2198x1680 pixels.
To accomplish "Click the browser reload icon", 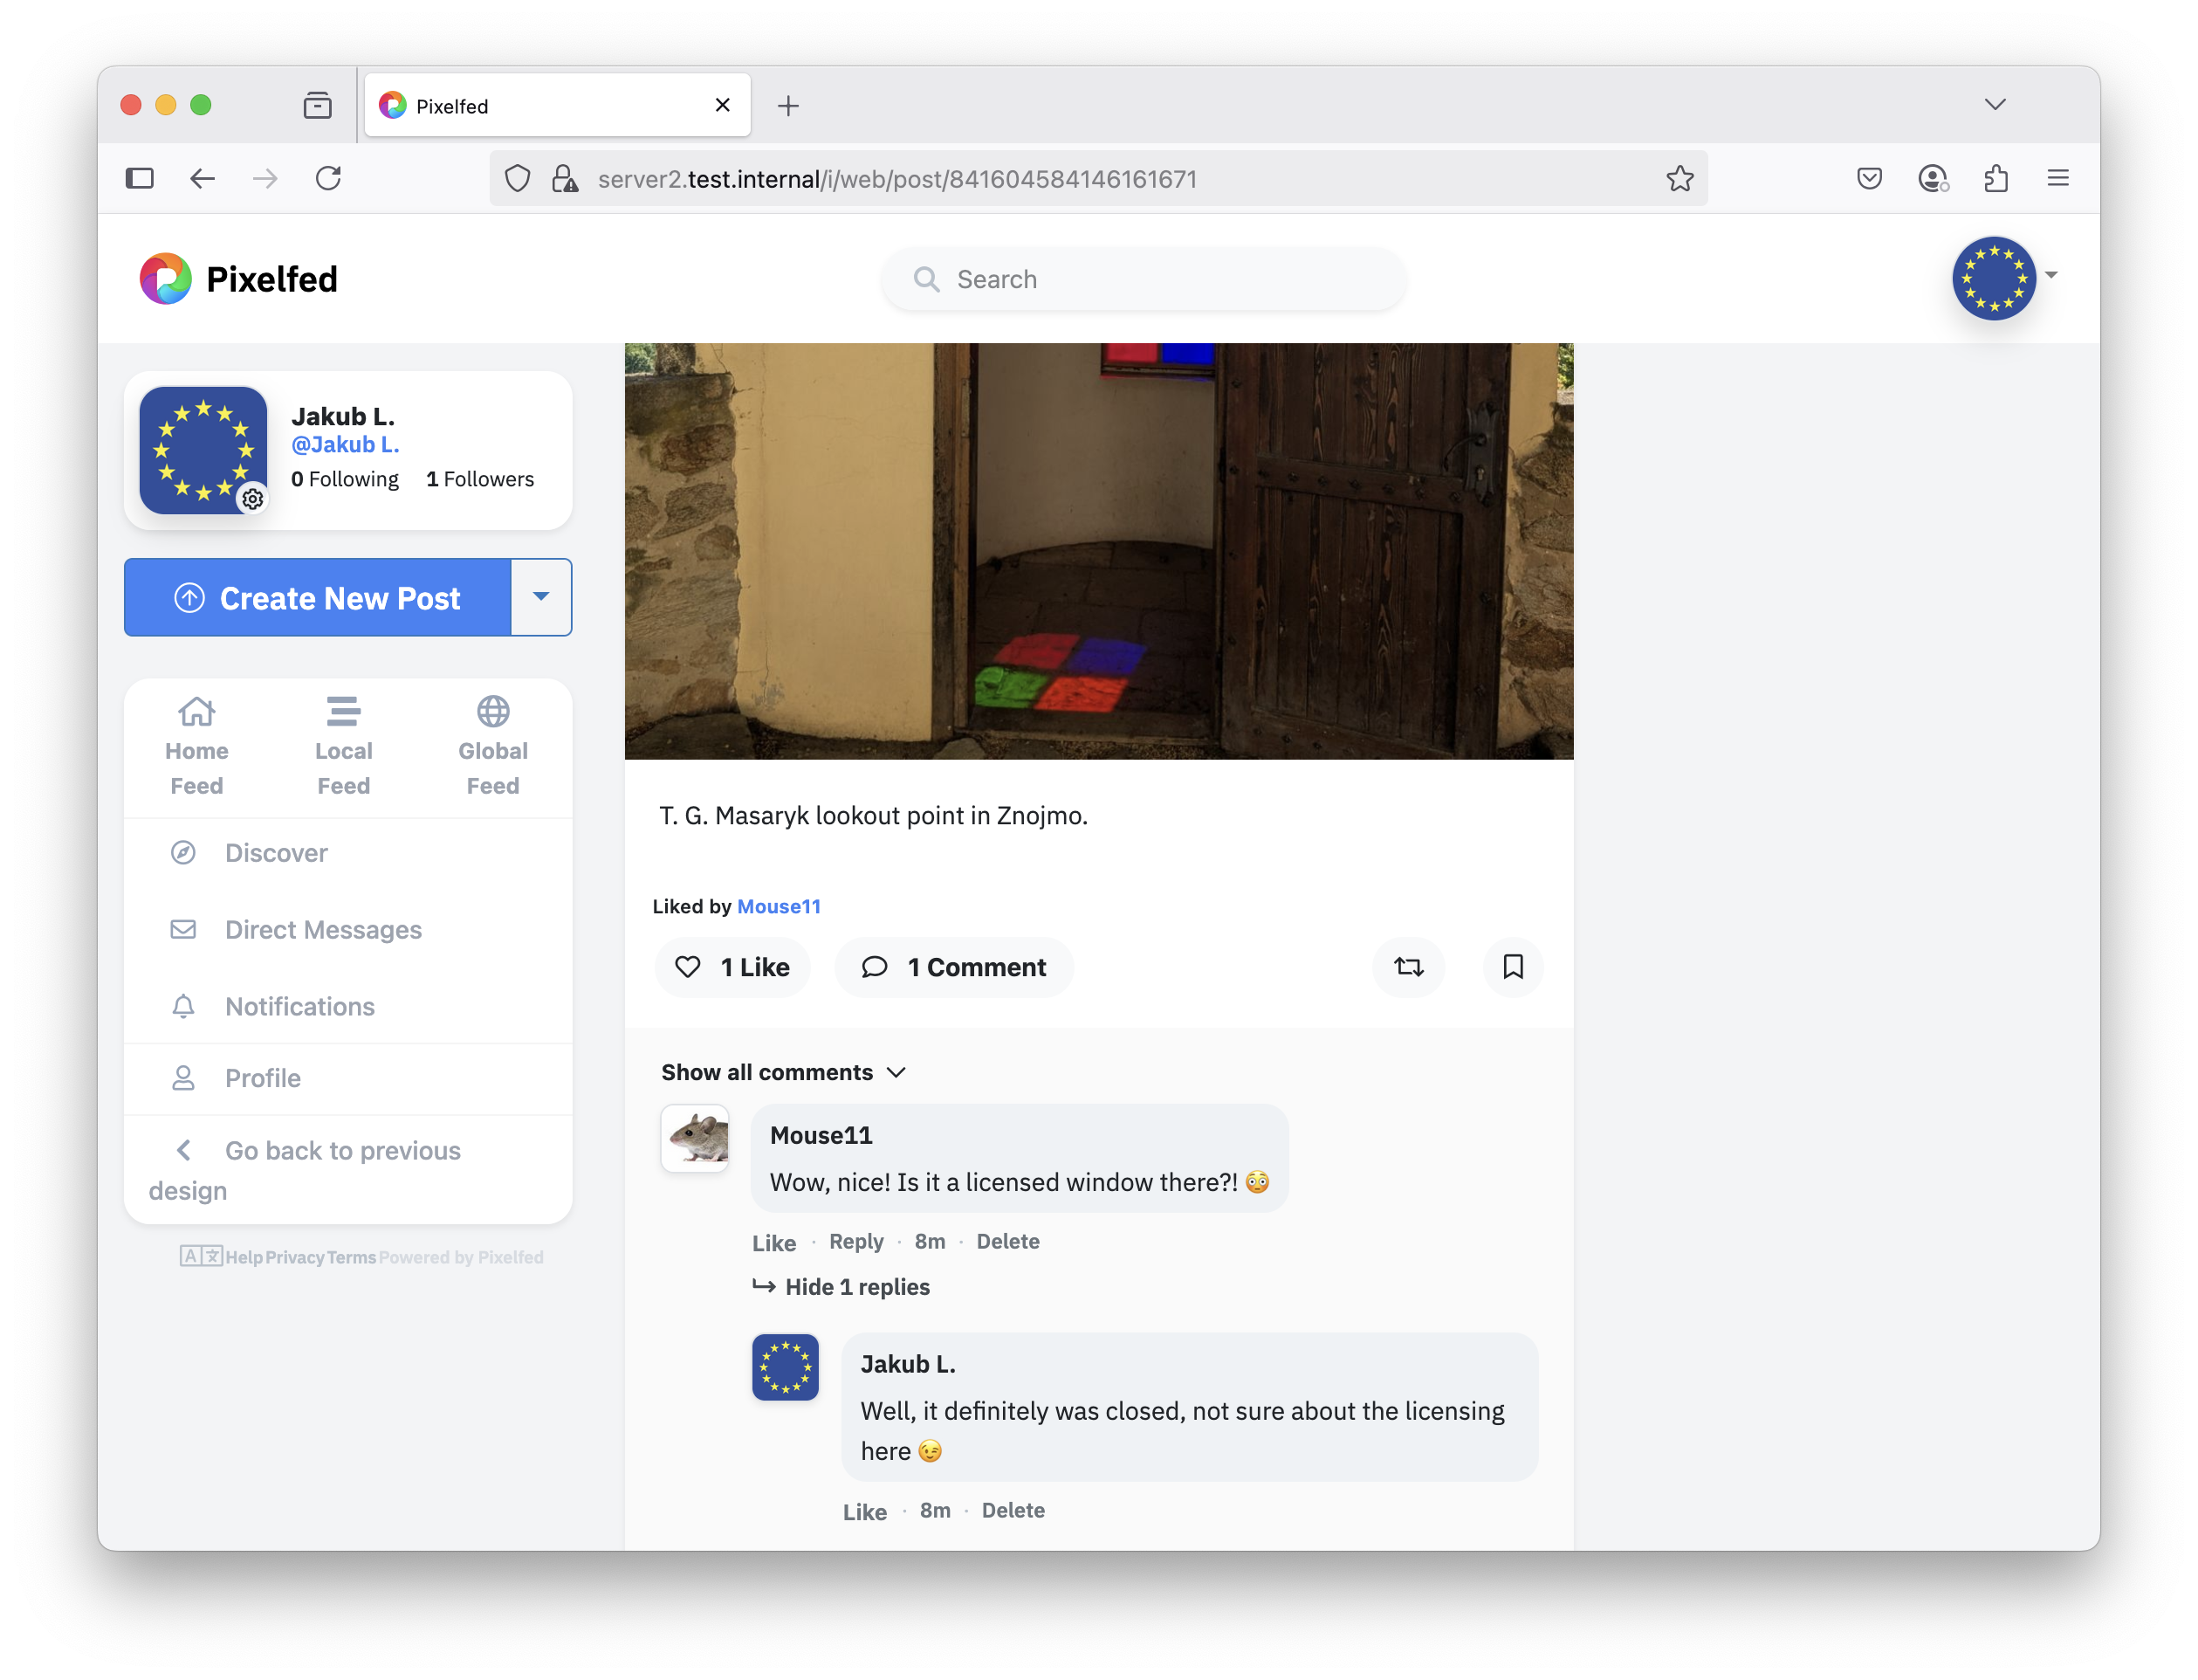I will [329, 179].
